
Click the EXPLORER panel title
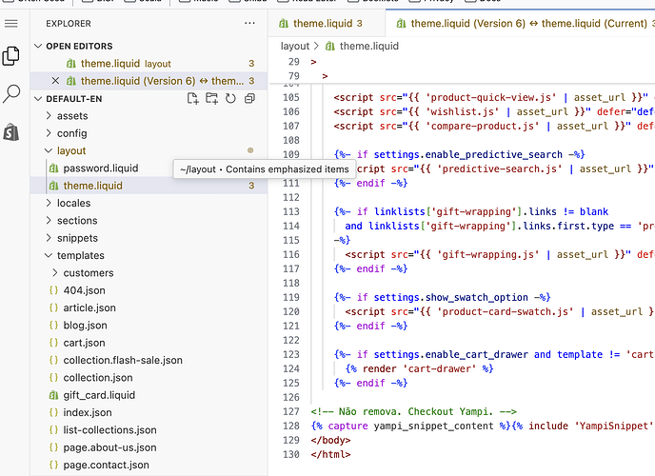pos(69,24)
